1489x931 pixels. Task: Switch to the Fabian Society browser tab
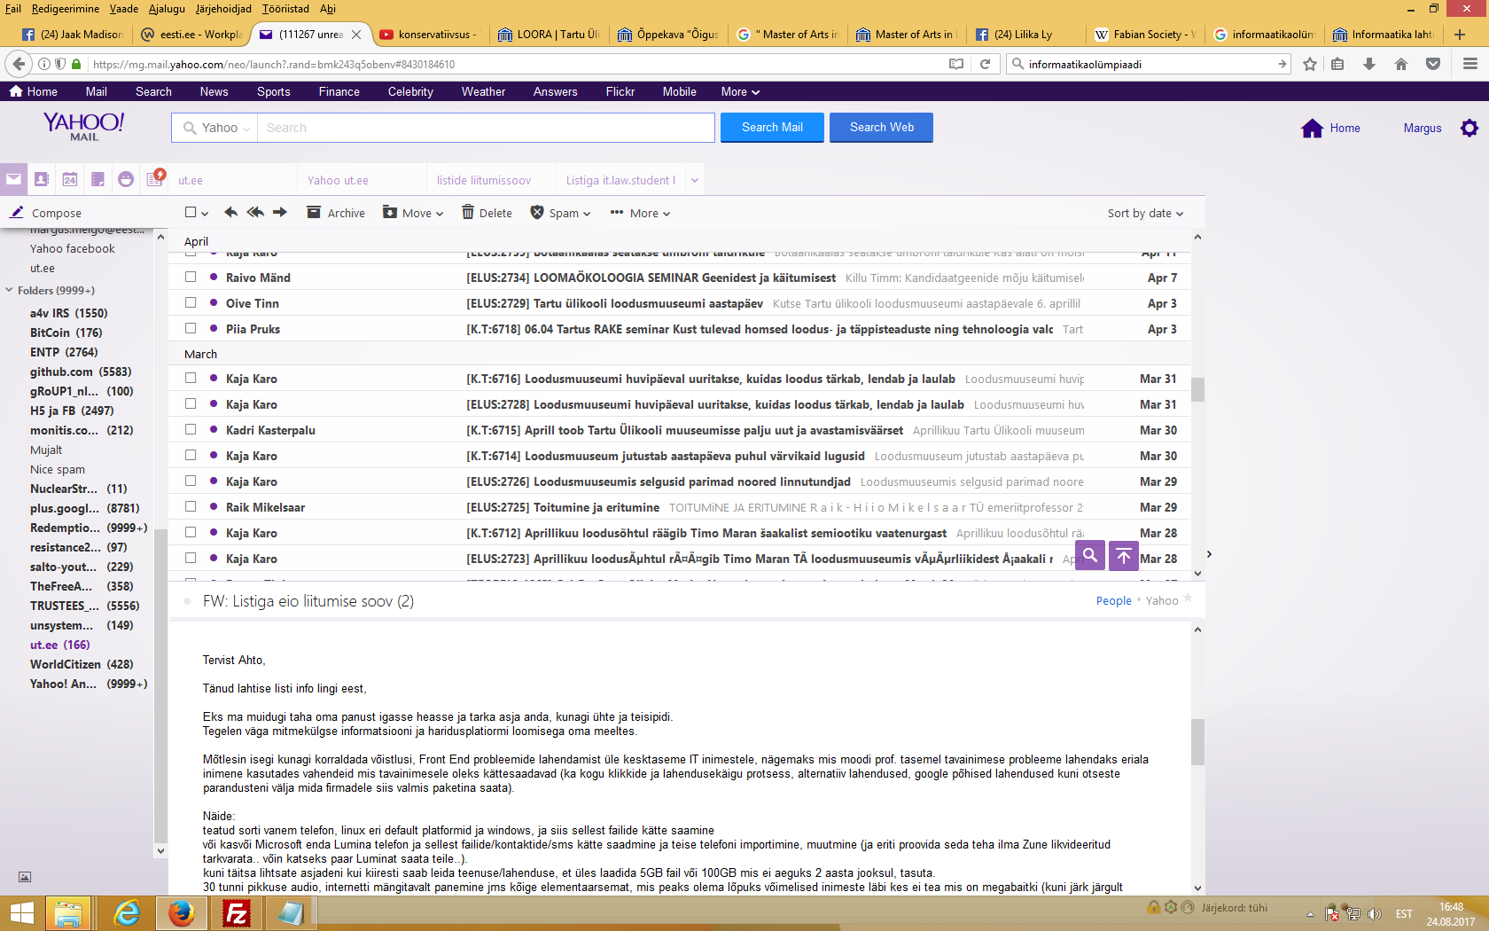1145,35
